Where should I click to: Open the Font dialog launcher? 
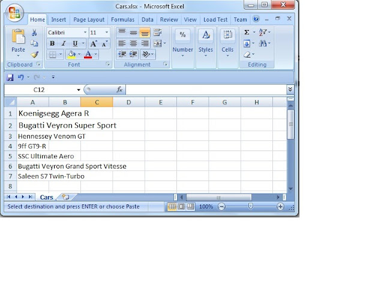(x=108, y=64)
